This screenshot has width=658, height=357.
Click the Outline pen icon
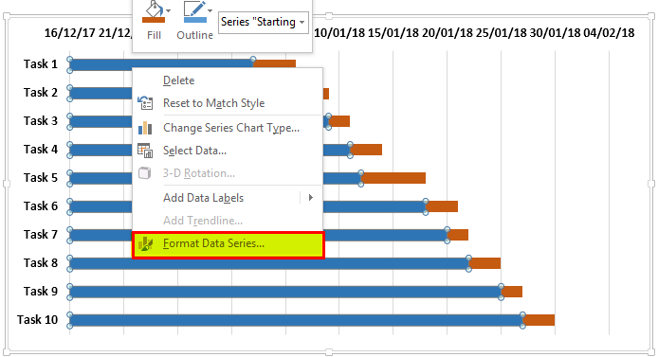[x=195, y=11]
